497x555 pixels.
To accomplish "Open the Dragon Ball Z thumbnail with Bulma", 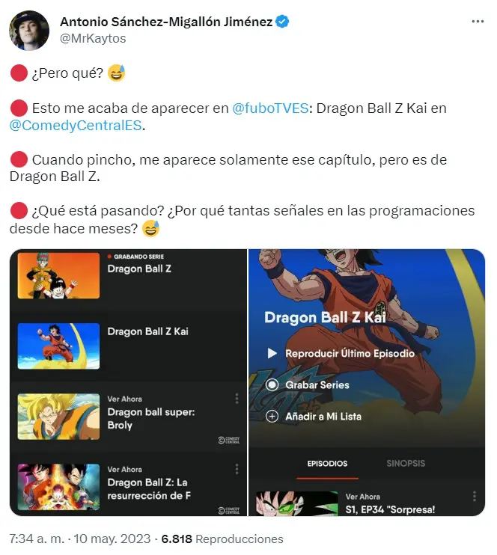I will coord(58,275).
